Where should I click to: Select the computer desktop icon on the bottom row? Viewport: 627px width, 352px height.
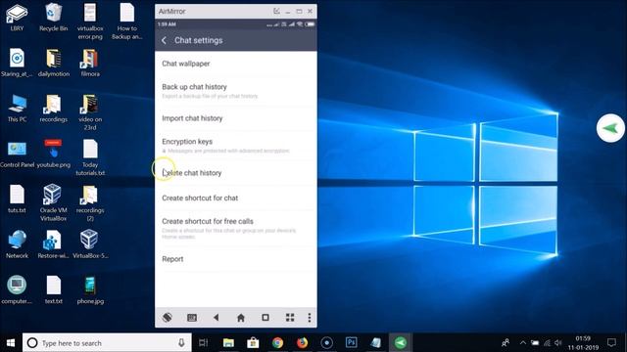click(x=17, y=290)
